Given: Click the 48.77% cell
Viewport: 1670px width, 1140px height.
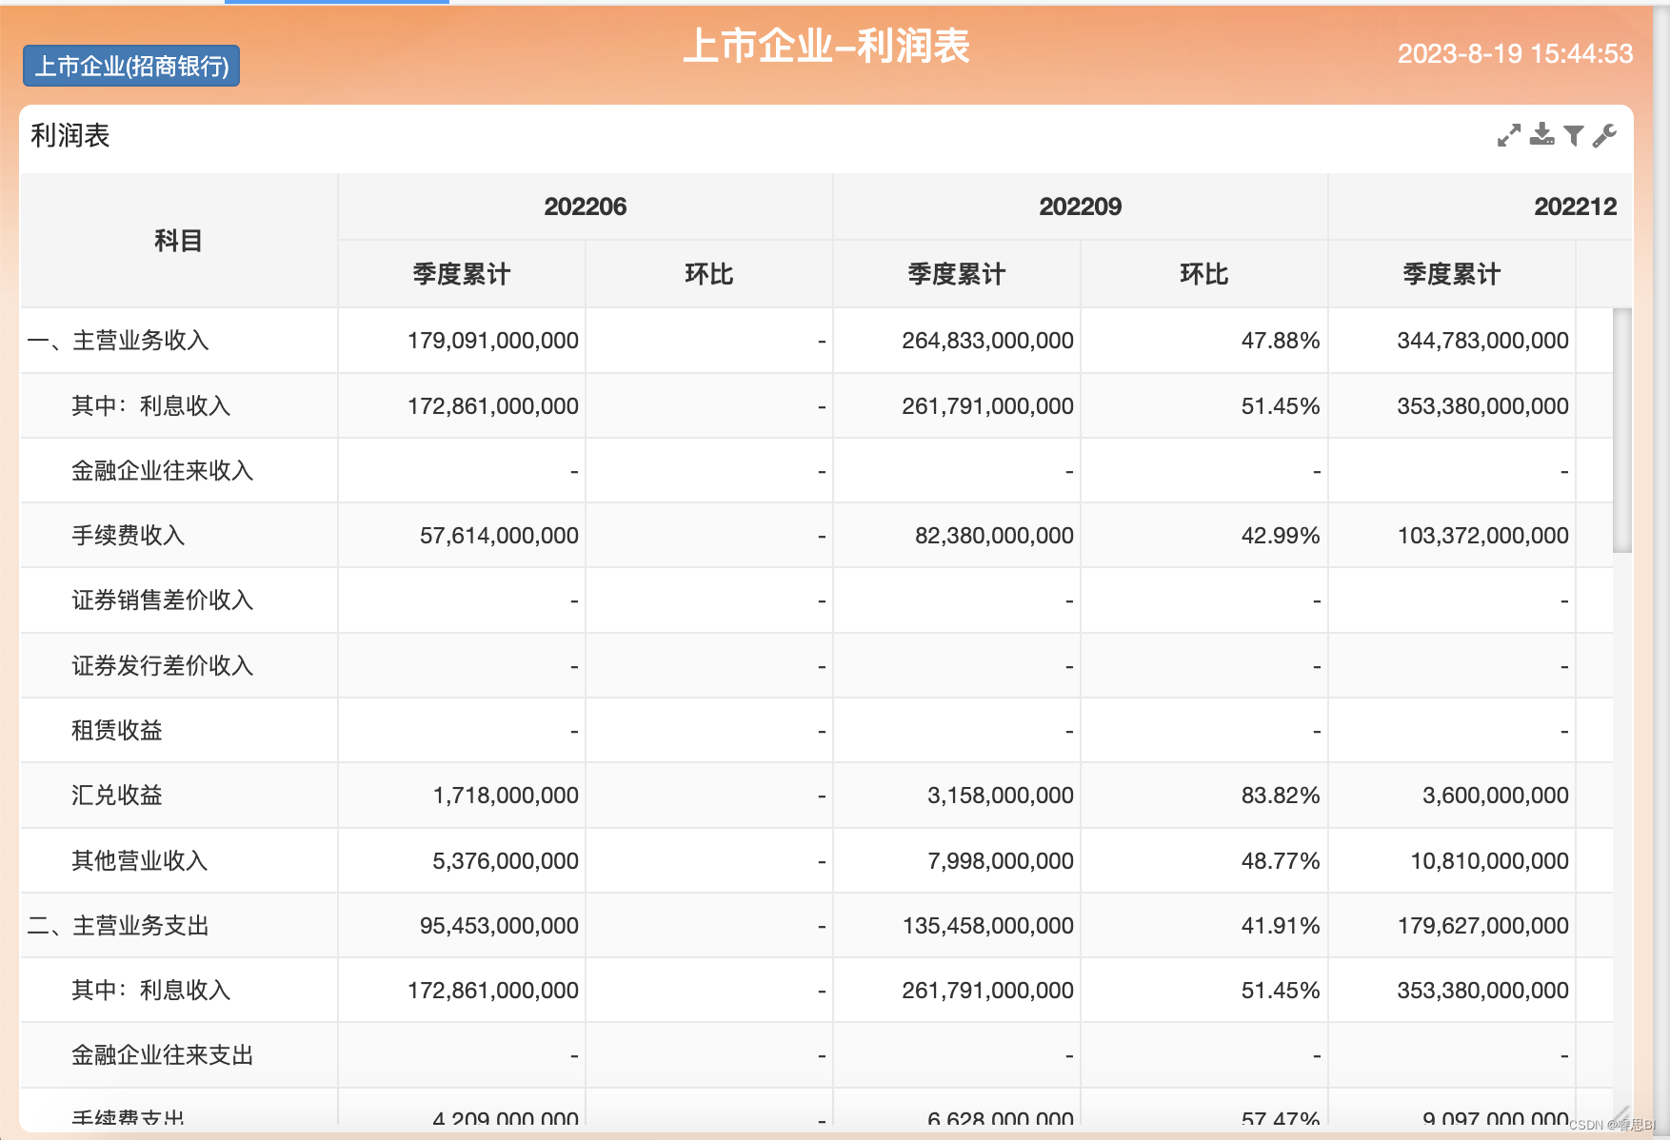Looking at the screenshot, I should pos(1281,861).
